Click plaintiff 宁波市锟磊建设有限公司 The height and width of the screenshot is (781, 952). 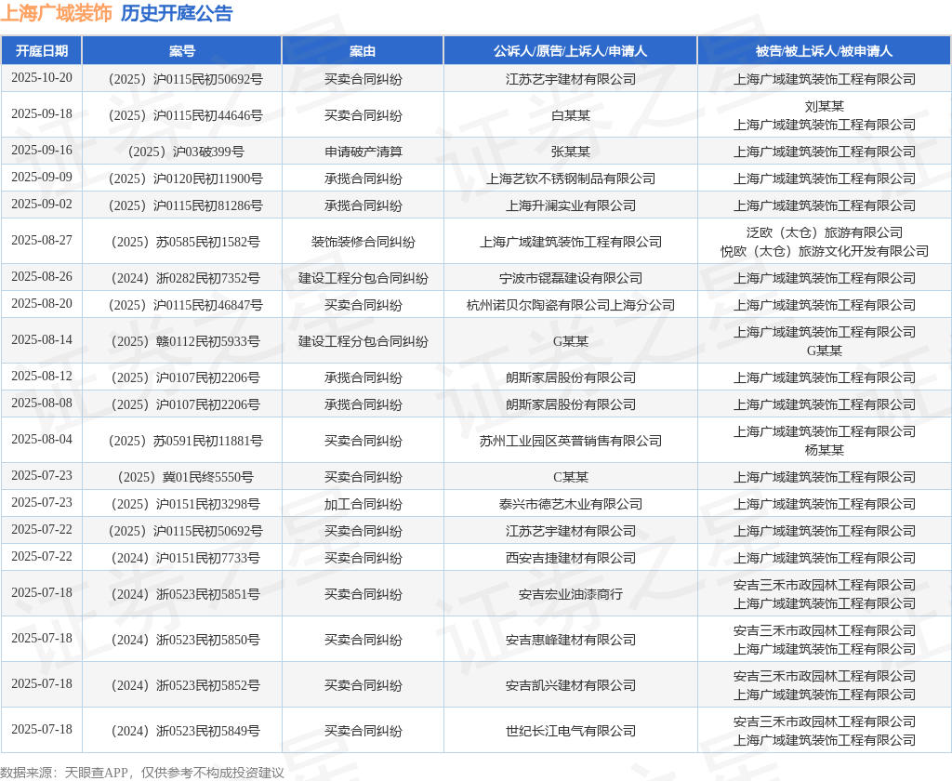tap(570, 278)
